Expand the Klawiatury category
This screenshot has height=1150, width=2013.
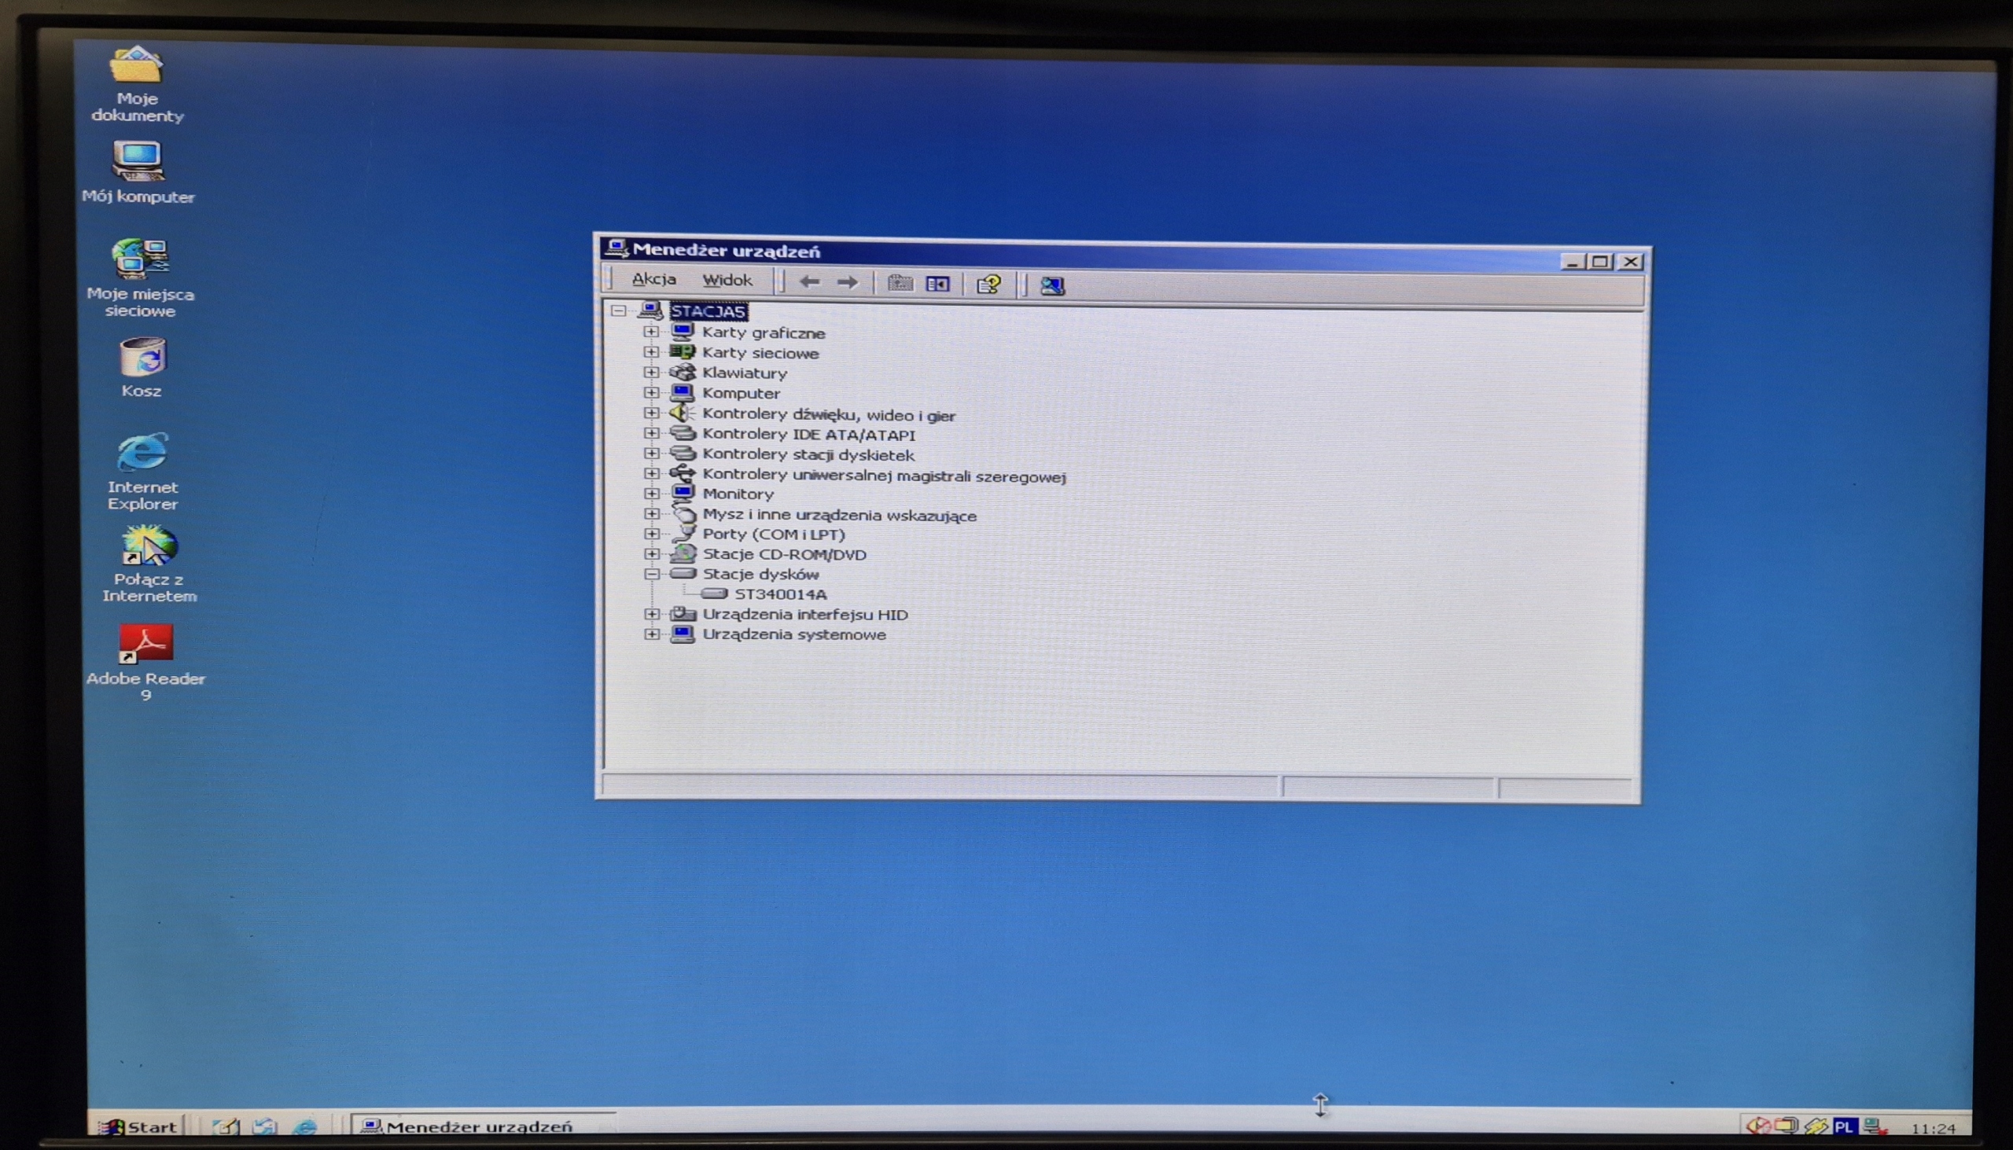click(x=651, y=371)
